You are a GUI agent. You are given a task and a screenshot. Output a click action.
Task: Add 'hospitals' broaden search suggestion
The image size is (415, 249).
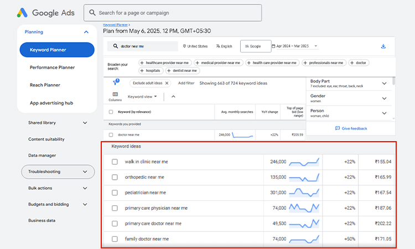[151, 71]
